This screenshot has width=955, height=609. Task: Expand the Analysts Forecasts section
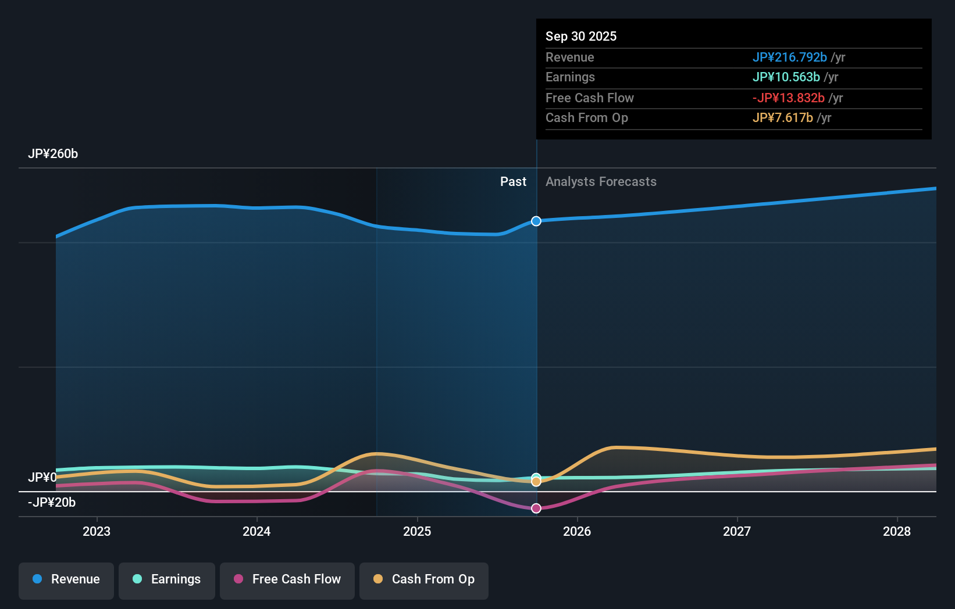601,182
